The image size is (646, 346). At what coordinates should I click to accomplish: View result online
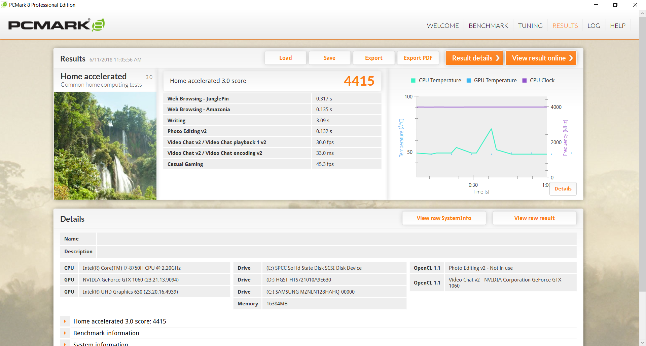pyautogui.click(x=541, y=58)
